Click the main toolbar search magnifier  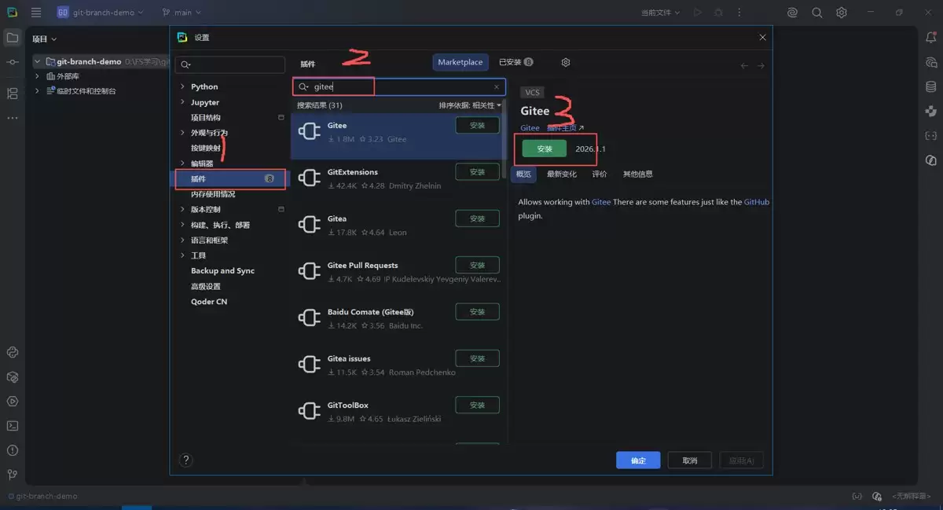point(816,13)
